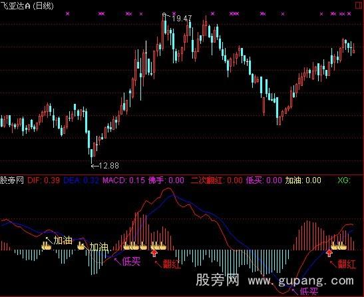Click the 19.47 high price label
The width and height of the screenshot is (364, 297).
182,18
